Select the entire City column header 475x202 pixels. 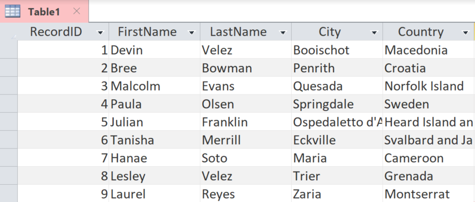click(x=330, y=32)
